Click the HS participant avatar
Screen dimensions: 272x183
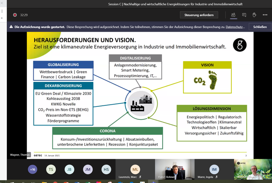click(106, 169)
